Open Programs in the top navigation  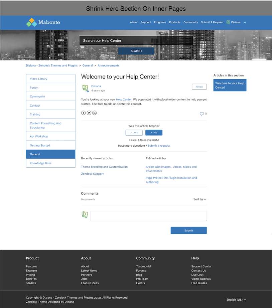pyautogui.click(x=160, y=22)
